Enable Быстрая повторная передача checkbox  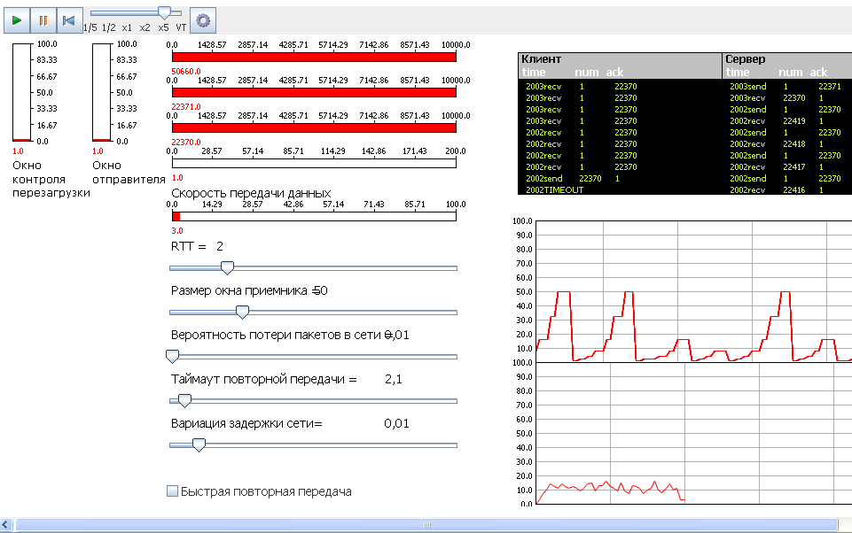click(x=172, y=491)
